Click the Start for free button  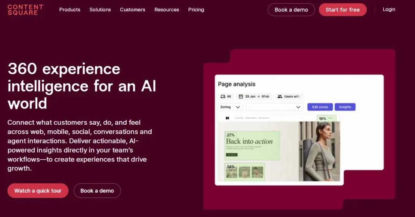[x=342, y=10]
